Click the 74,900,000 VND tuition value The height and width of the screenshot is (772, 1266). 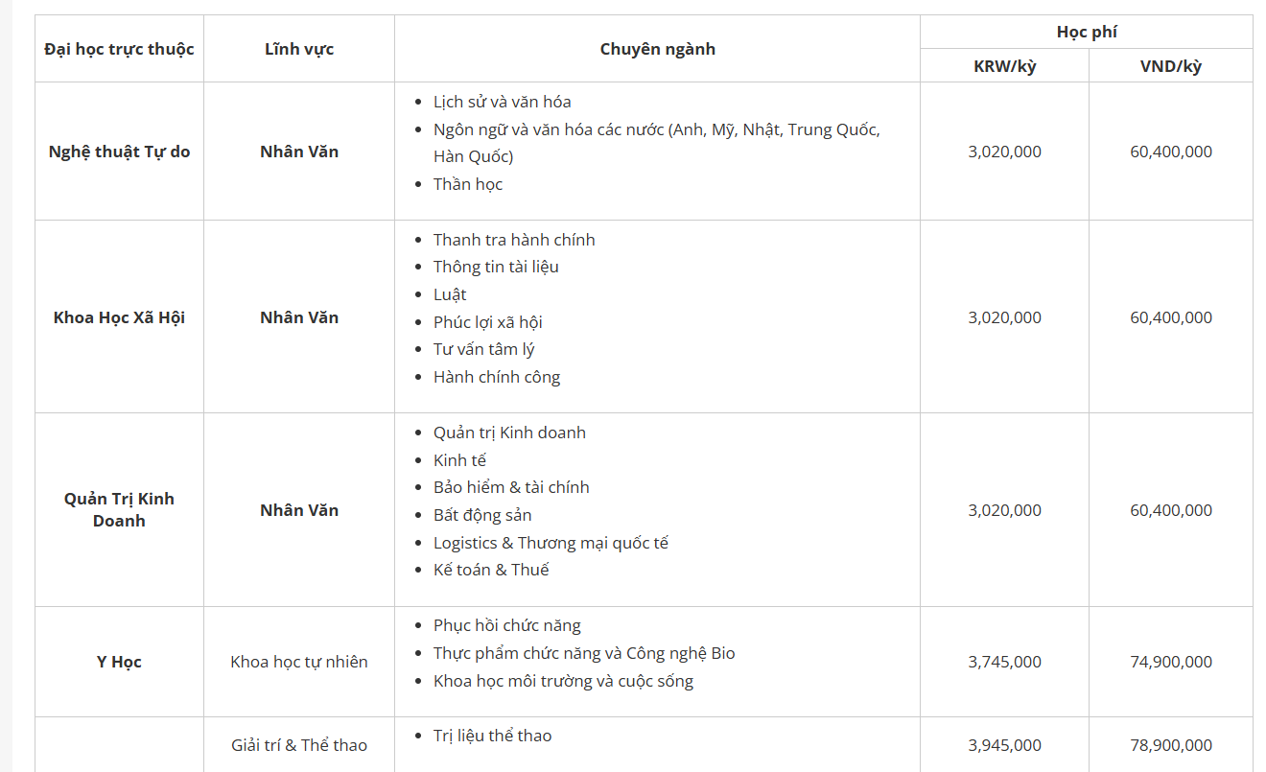1170,662
